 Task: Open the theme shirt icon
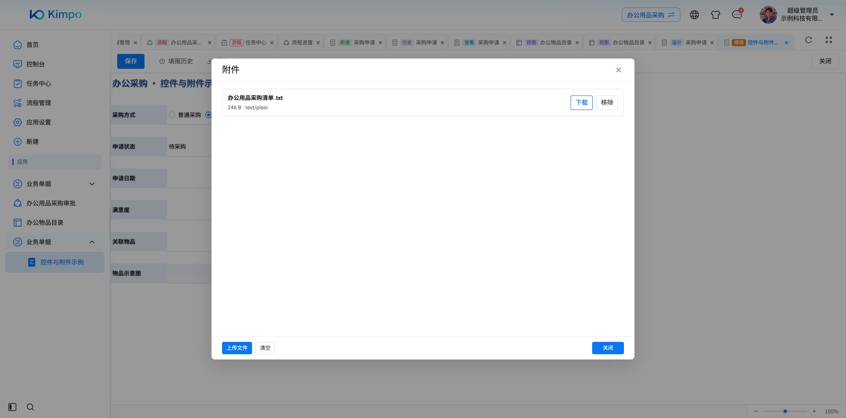point(716,15)
